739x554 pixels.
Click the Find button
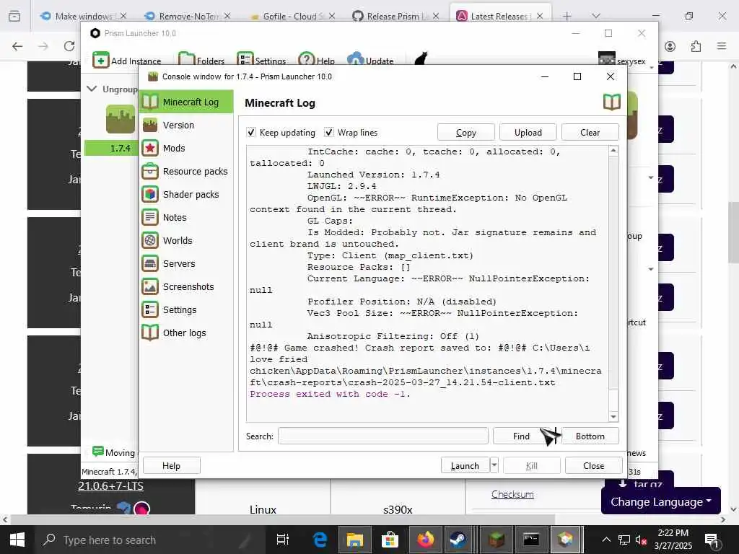[x=521, y=436]
